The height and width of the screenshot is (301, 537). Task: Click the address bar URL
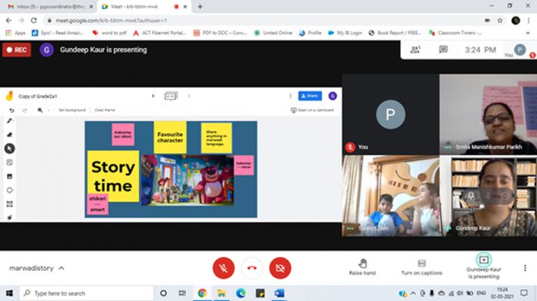pyautogui.click(x=111, y=20)
